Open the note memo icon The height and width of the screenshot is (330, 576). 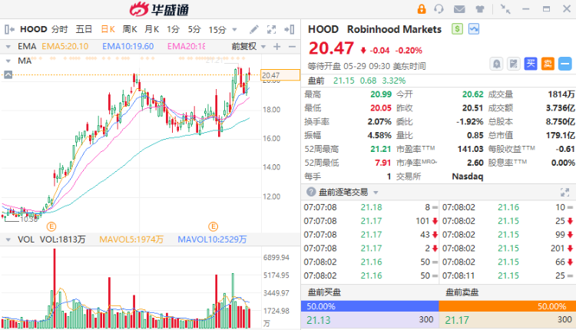click(513, 64)
